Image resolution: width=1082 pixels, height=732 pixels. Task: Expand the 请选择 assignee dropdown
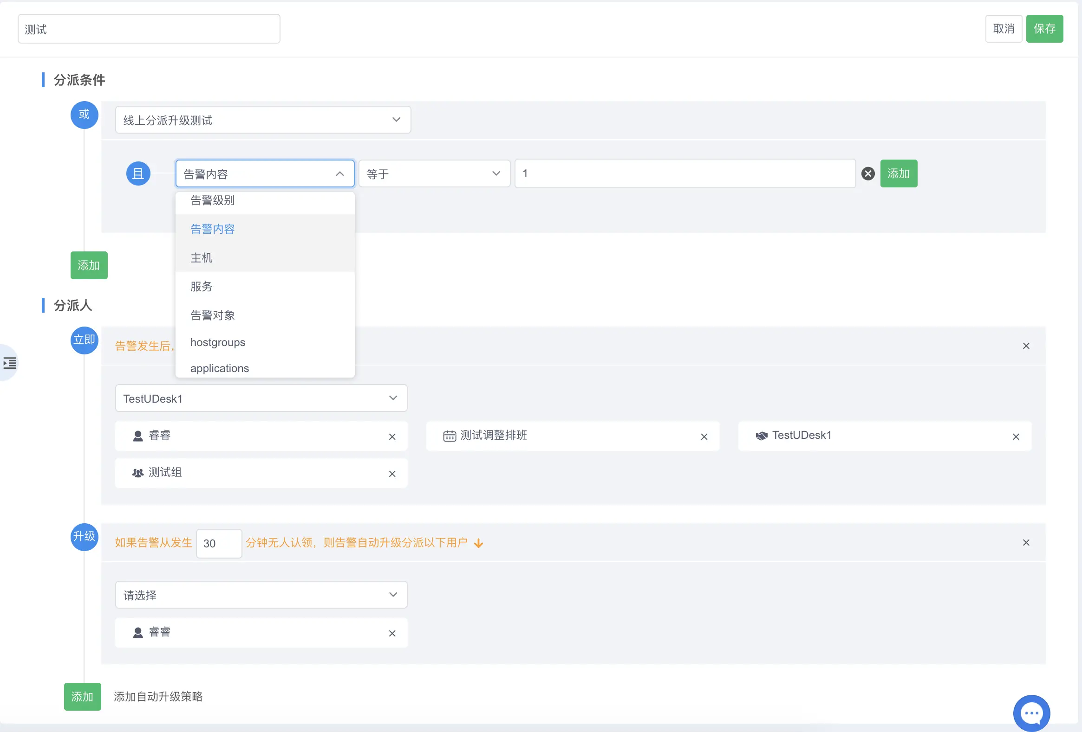point(261,595)
